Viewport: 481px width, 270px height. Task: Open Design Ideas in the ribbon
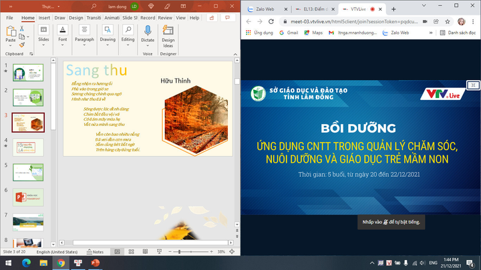point(168,35)
